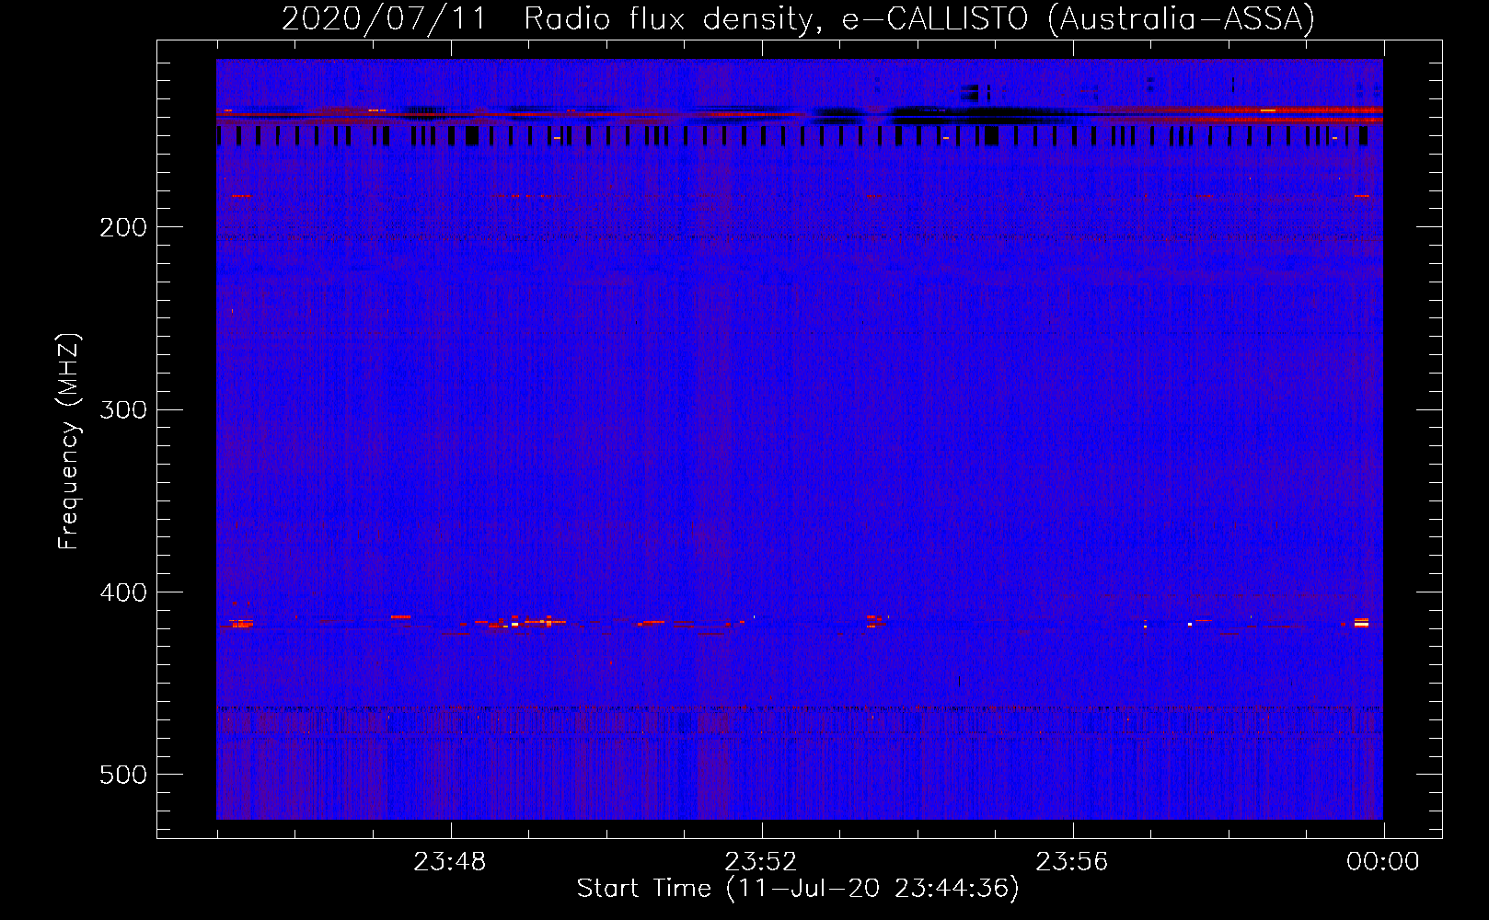Click the 23:56 time tick label
Image resolution: width=1489 pixels, height=920 pixels.
1072,862
